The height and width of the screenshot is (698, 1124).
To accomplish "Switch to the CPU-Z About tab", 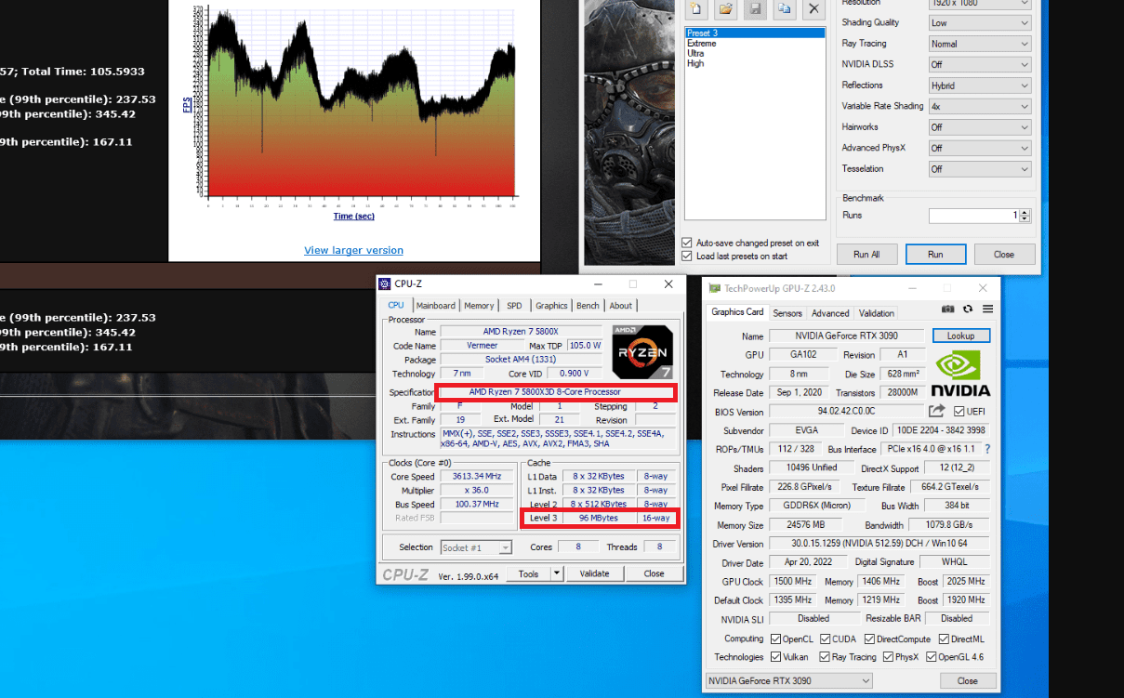I will (620, 305).
